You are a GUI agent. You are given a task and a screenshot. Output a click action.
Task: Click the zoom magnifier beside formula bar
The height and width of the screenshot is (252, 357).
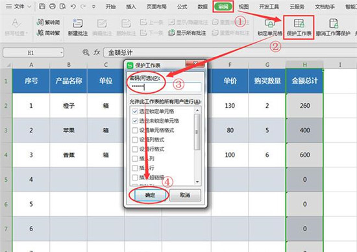pos(86,53)
